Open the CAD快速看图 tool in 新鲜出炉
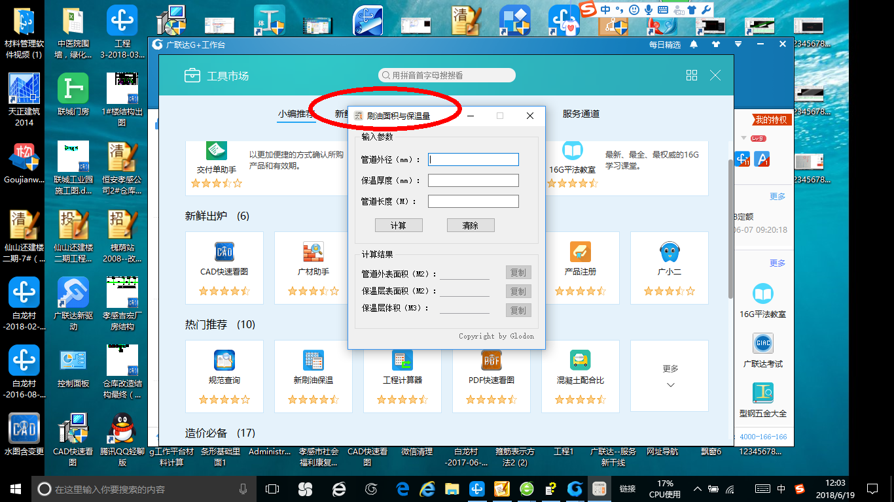Screen dimensions: 894x502 pyautogui.click(x=224, y=252)
